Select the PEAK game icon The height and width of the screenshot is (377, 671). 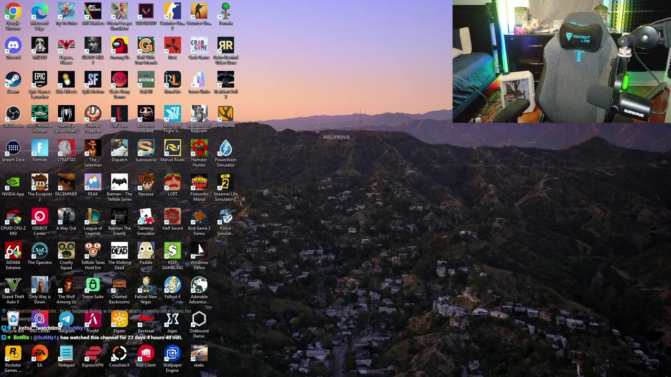coord(93,185)
